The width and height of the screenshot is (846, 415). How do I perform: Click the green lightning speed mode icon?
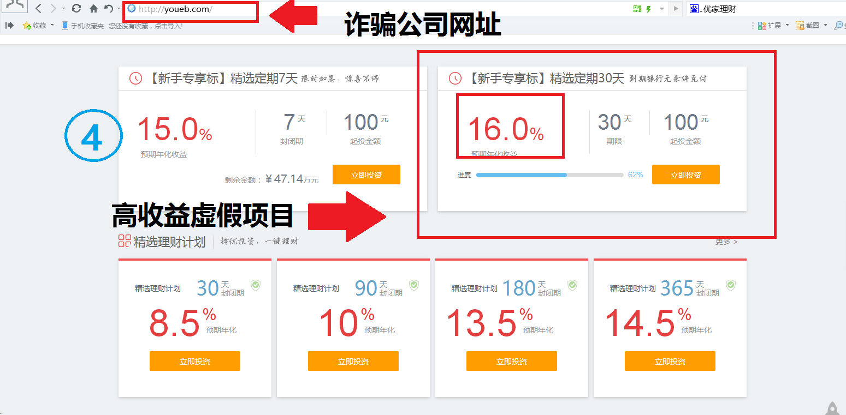(x=649, y=9)
